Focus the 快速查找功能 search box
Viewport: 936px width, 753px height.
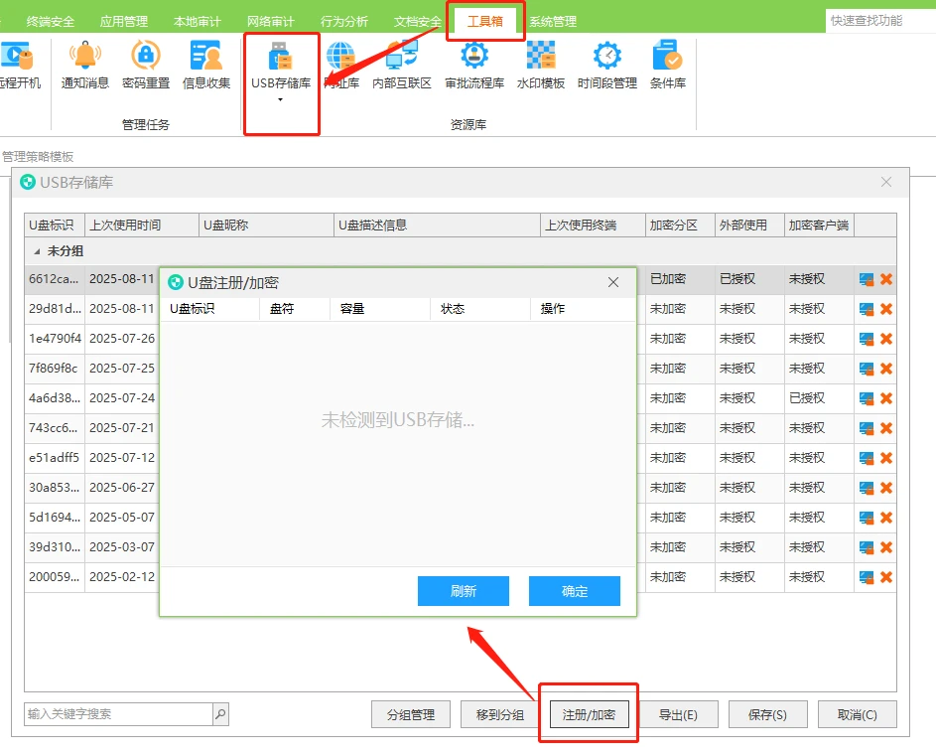tap(880, 20)
